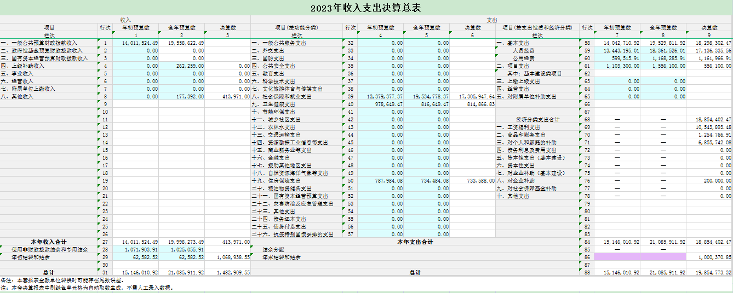Click the 2023年收入支出决算总表 title cell
The image size is (733, 293).
(x=366, y=8)
